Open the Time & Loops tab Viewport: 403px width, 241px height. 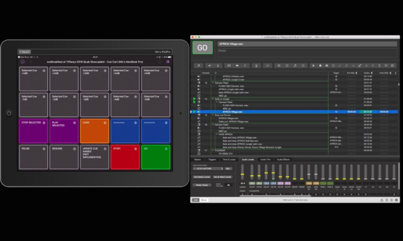tap(229, 160)
